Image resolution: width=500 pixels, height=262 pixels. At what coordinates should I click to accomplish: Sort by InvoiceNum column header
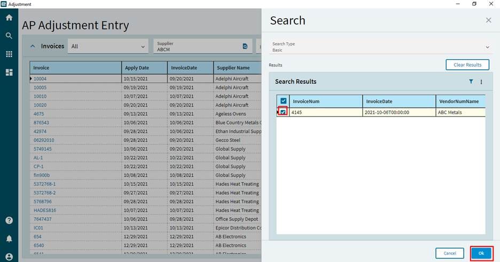(x=325, y=101)
